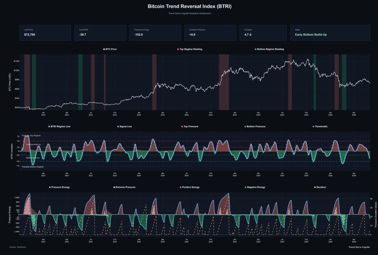The image size is (378, 255).
Task: Toggle the BTRI Regime Line legend entry
Action: pos(59,126)
